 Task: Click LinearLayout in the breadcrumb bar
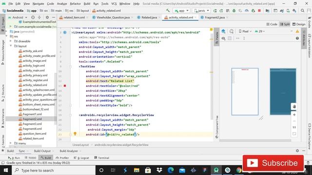tap(80, 145)
